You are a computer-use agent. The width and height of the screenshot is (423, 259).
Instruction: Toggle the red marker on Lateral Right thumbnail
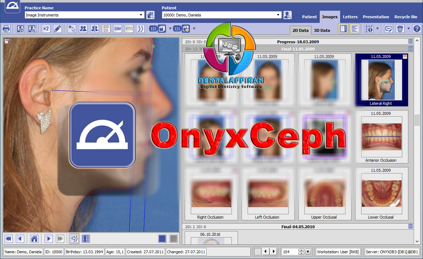pyautogui.click(x=405, y=57)
